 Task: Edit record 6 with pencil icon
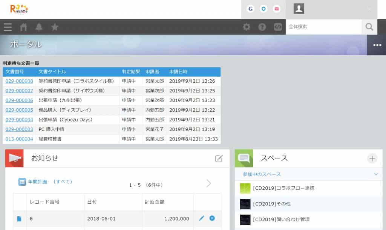click(202, 218)
